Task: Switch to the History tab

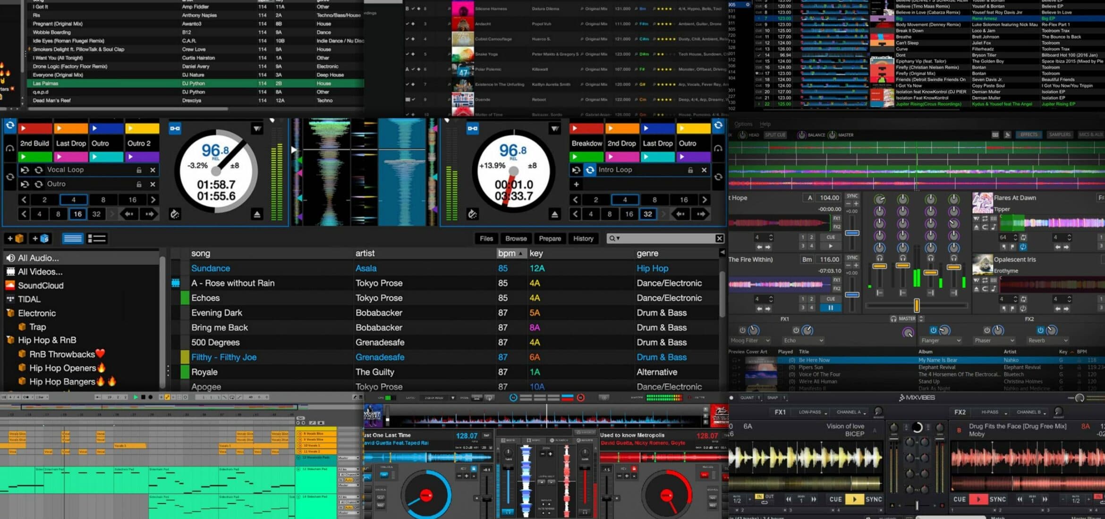Action: (584, 238)
